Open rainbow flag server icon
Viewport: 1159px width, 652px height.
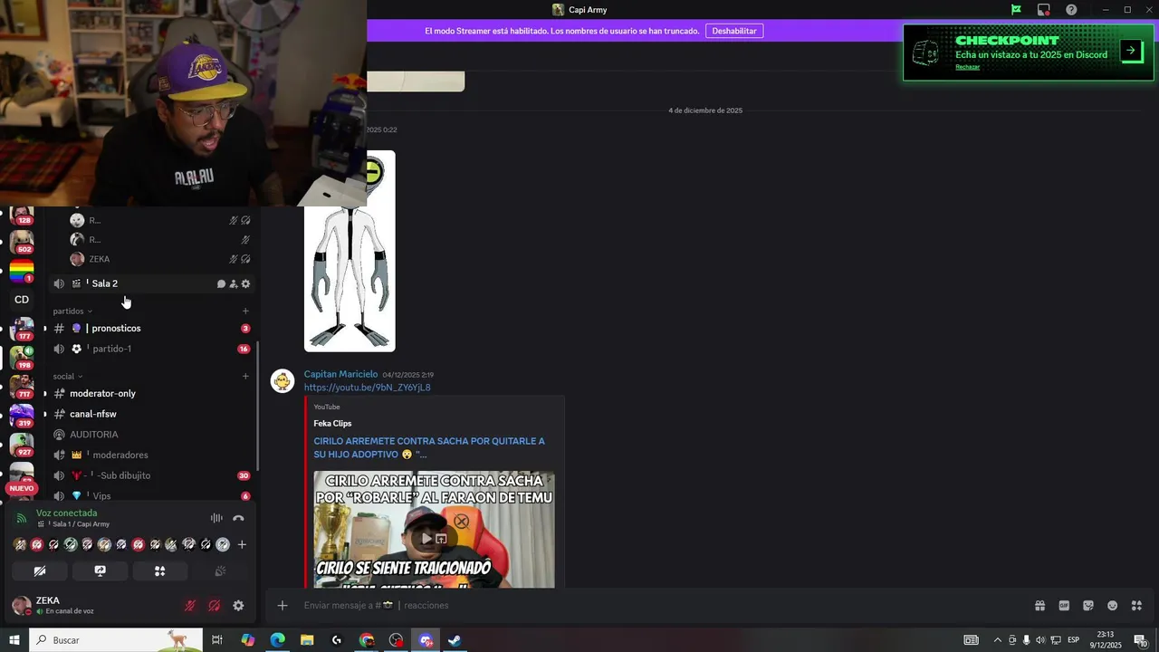coord(22,271)
